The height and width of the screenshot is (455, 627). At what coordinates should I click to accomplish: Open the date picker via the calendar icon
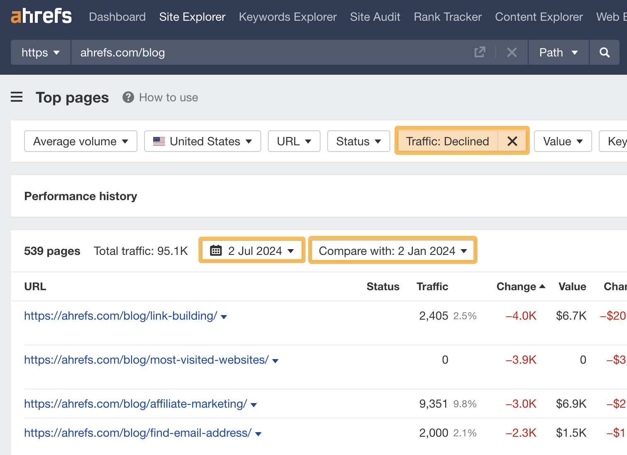coord(216,250)
